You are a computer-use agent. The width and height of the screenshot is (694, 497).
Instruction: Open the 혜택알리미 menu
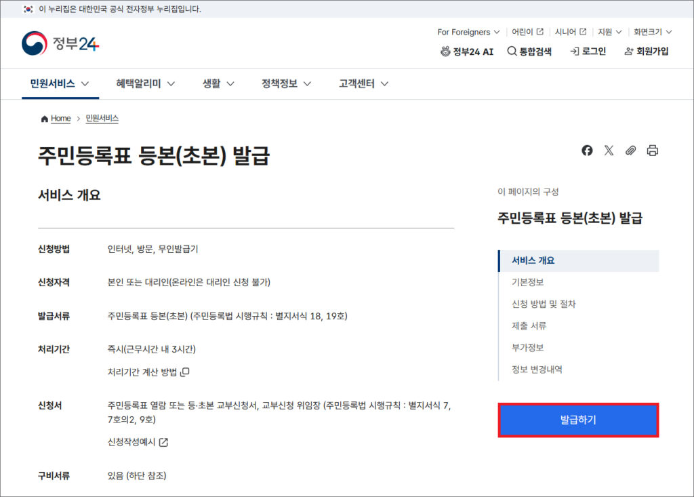click(x=145, y=84)
